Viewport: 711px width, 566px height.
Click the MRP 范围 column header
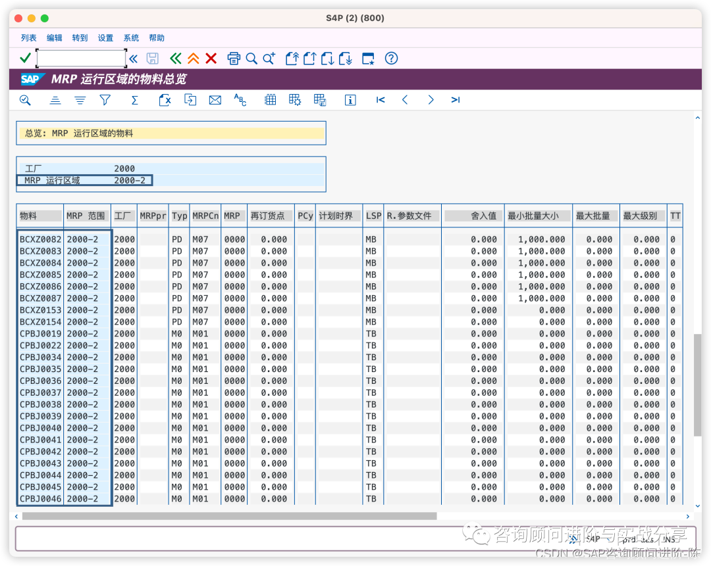click(87, 216)
